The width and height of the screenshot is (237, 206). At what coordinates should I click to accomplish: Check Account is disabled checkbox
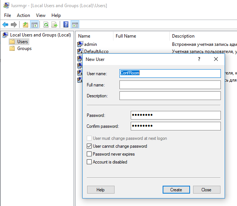(89, 162)
